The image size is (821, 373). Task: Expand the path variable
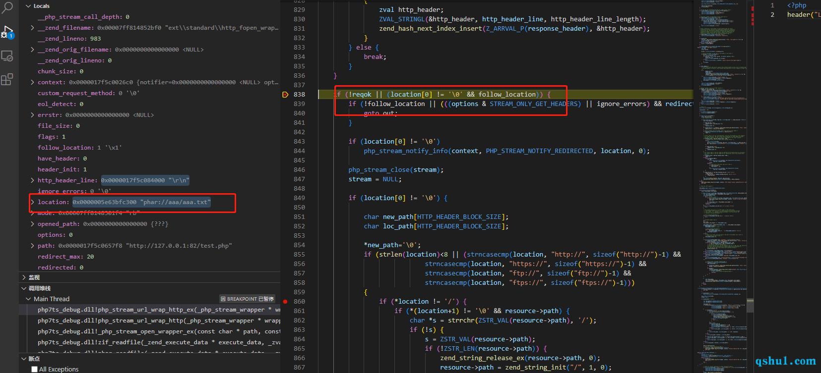[33, 246]
